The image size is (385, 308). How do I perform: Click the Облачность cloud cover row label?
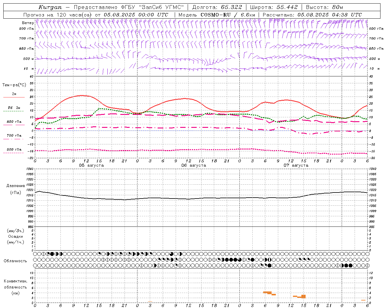pos(15,261)
